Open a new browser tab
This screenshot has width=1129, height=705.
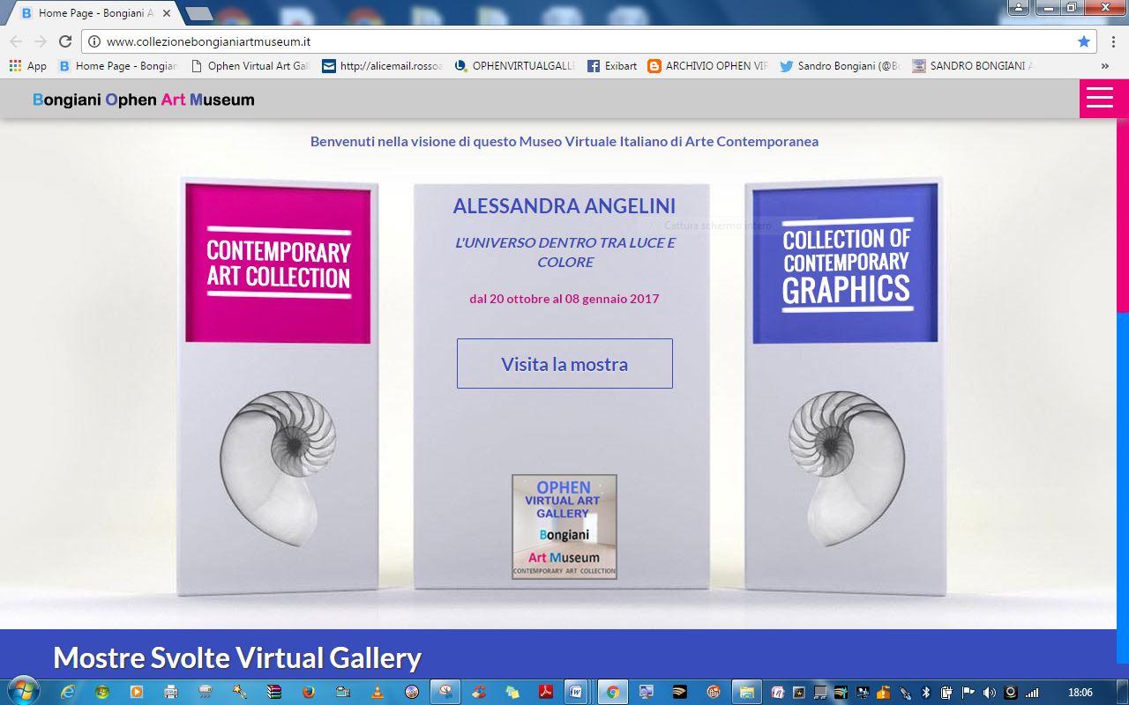click(x=198, y=13)
